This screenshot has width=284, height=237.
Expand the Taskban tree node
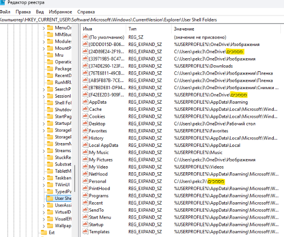[44, 178]
